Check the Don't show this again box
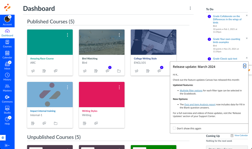Viewport: 252px width, 149px height. [174, 128]
